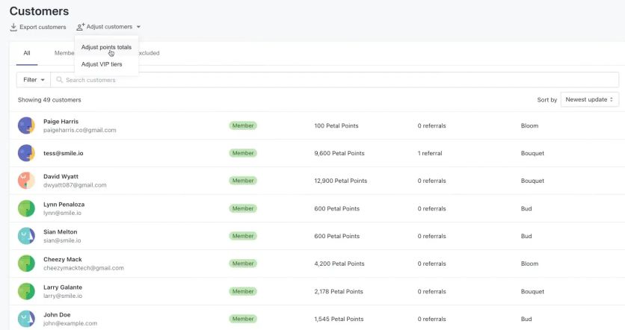Click the Export customers button
The width and height of the screenshot is (625, 330).
pyautogui.click(x=38, y=27)
